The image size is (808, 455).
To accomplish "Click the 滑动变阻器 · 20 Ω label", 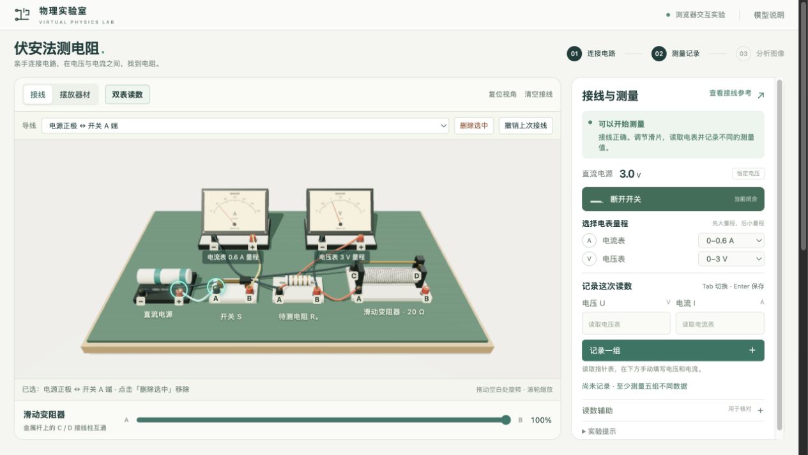I will pos(394,312).
